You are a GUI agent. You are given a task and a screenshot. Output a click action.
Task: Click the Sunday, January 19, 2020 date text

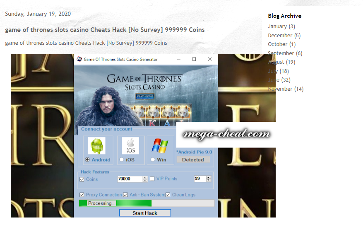click(x=38, y=14)
